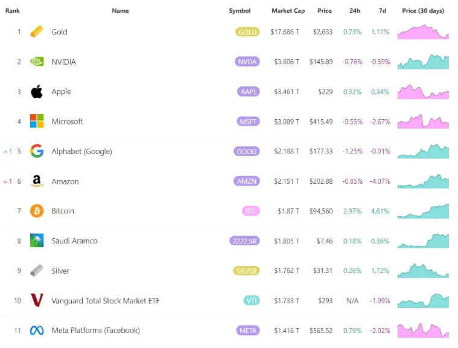Click Amazon's 30-day price chart

click(423, 181)
